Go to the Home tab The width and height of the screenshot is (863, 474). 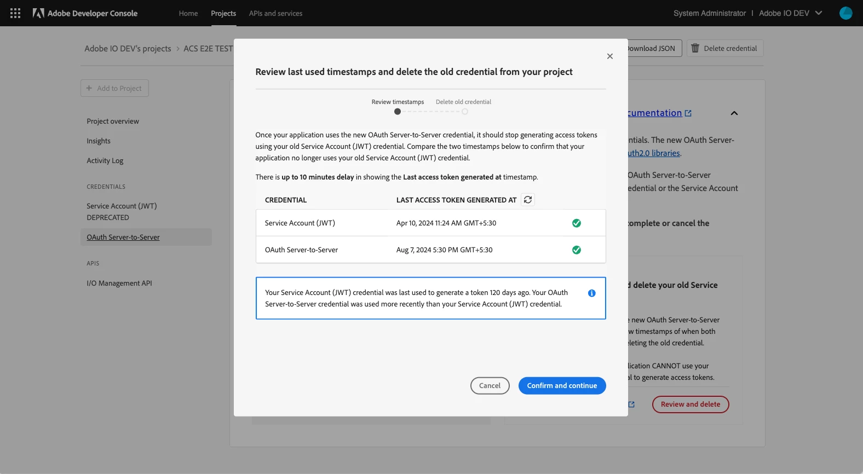coord(188,13)
